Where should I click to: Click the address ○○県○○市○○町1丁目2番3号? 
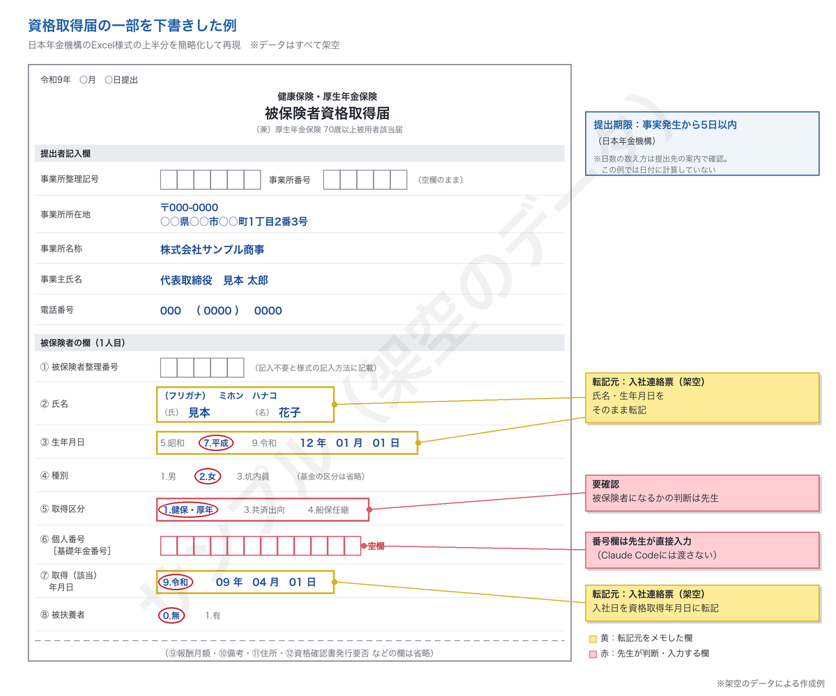pos(234,222)
